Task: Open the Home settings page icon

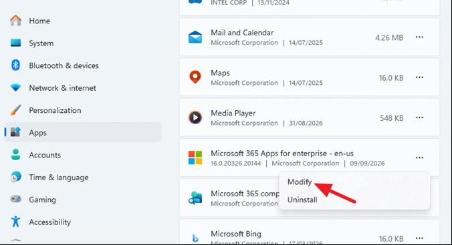Action: point(15,21)
